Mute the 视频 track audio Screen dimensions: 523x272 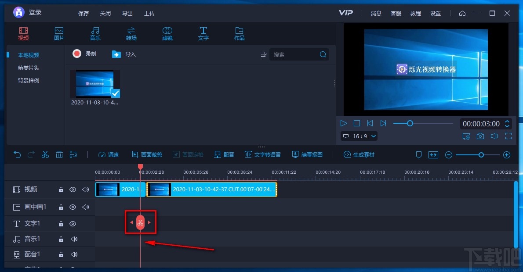tap(85, 190)
